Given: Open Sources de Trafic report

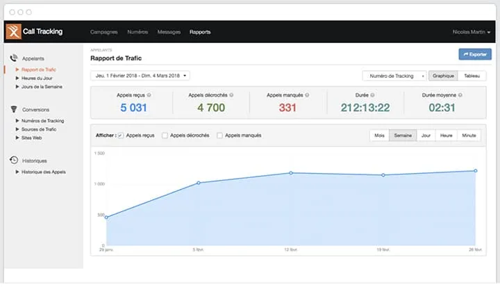Looking at the screenshot, I should pos(39,129).
